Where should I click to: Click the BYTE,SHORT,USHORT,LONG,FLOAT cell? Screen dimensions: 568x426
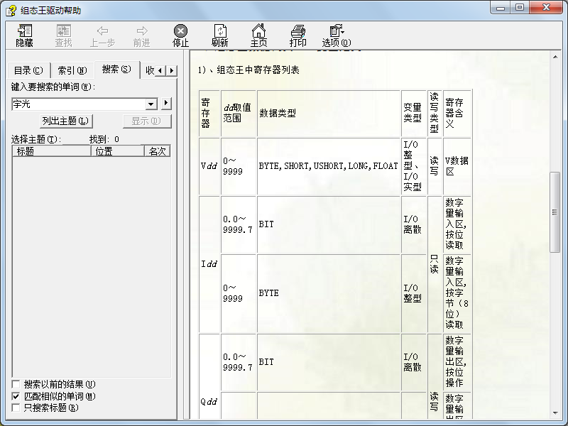[x=329, y=166]
